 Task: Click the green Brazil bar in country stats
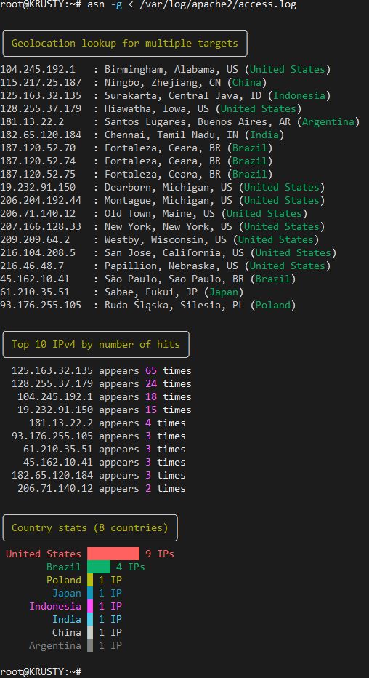pyautogui.click(x=99, y=567)
